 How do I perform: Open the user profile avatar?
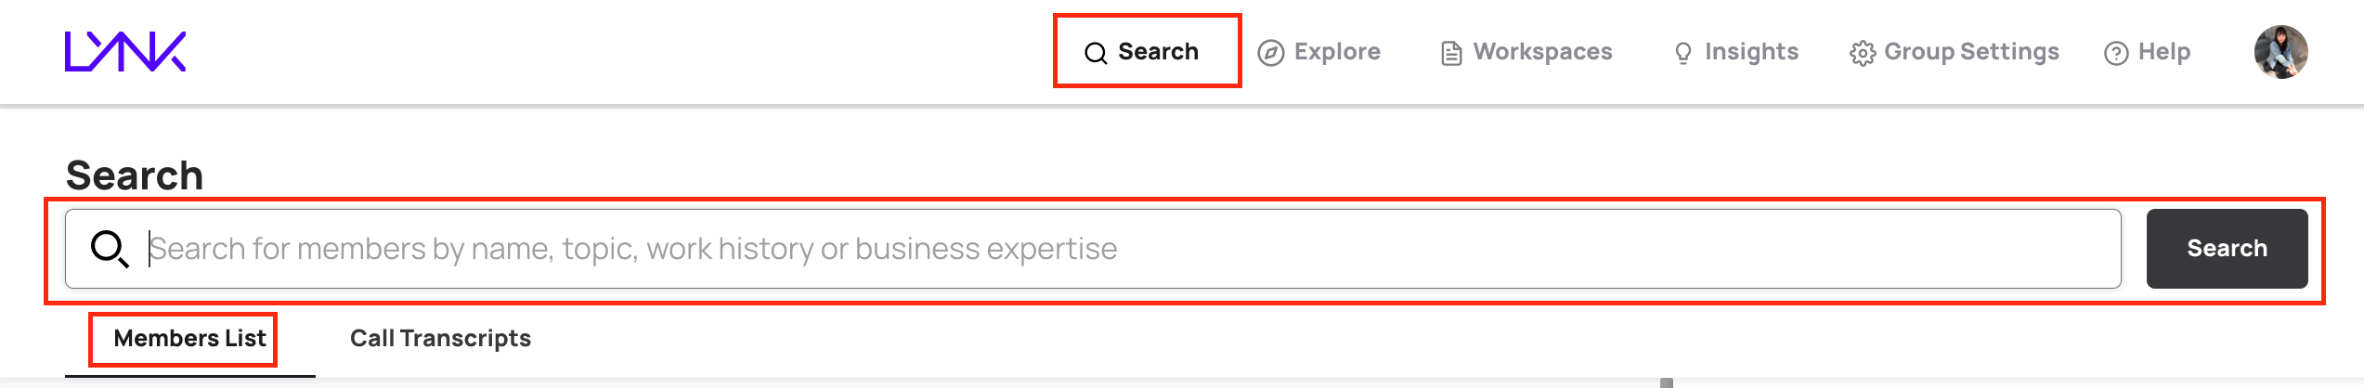click(2280, 52)
